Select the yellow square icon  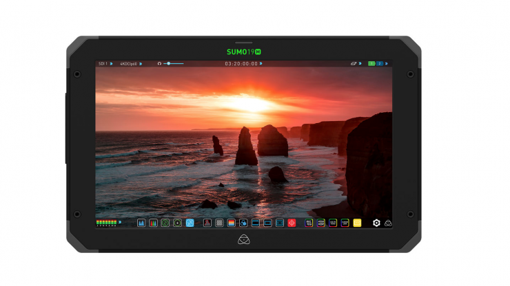[357, 223]
